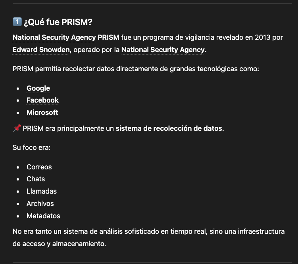This screenshot has height=264, width=298.
Task: Click the 'Archivos' list item
Action: coord(40,204)
